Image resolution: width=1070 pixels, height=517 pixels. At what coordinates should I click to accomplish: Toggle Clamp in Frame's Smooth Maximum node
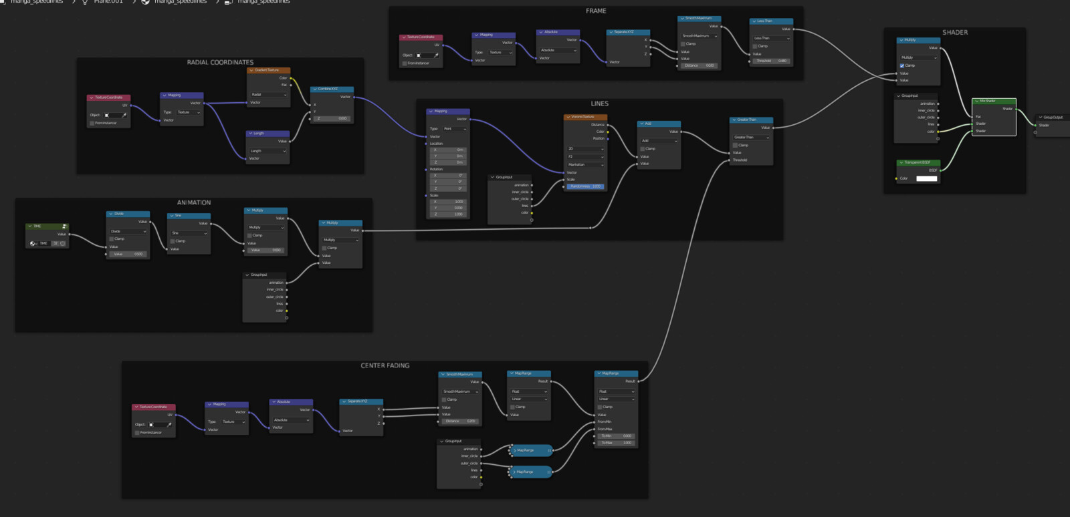click(683, 43)
